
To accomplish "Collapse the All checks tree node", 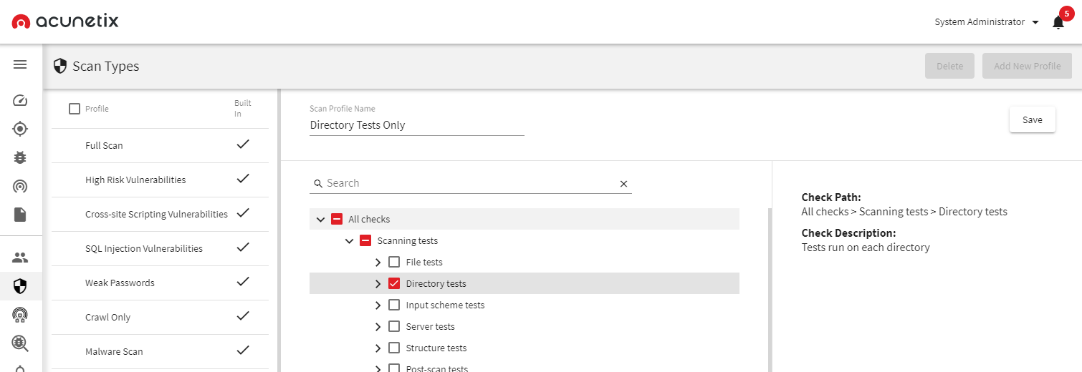I will [320, 220].
